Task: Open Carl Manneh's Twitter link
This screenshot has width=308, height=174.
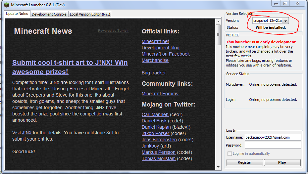Action: [x=155, y=114]
